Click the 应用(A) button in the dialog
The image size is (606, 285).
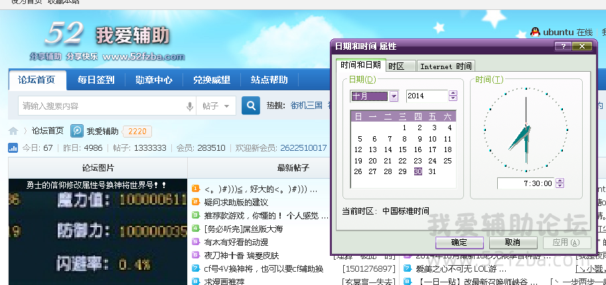(x=567, y=243)
